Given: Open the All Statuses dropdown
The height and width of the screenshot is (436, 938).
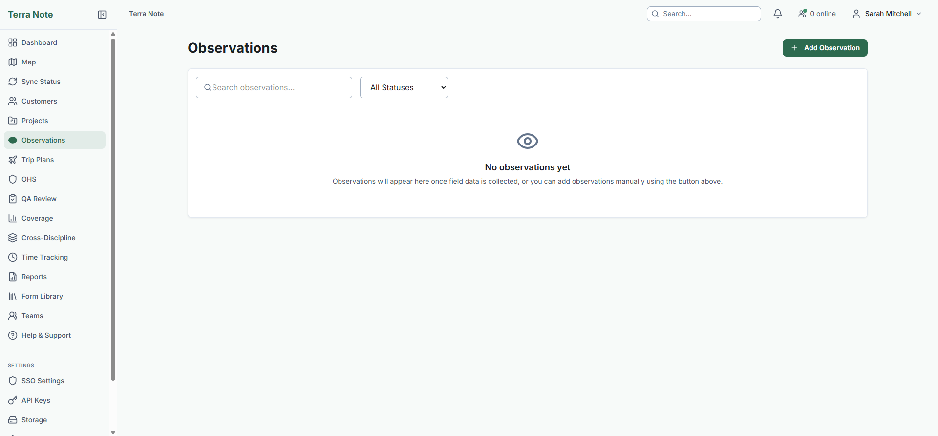Looking at the screenshot, I should click(x=404, y=87).
